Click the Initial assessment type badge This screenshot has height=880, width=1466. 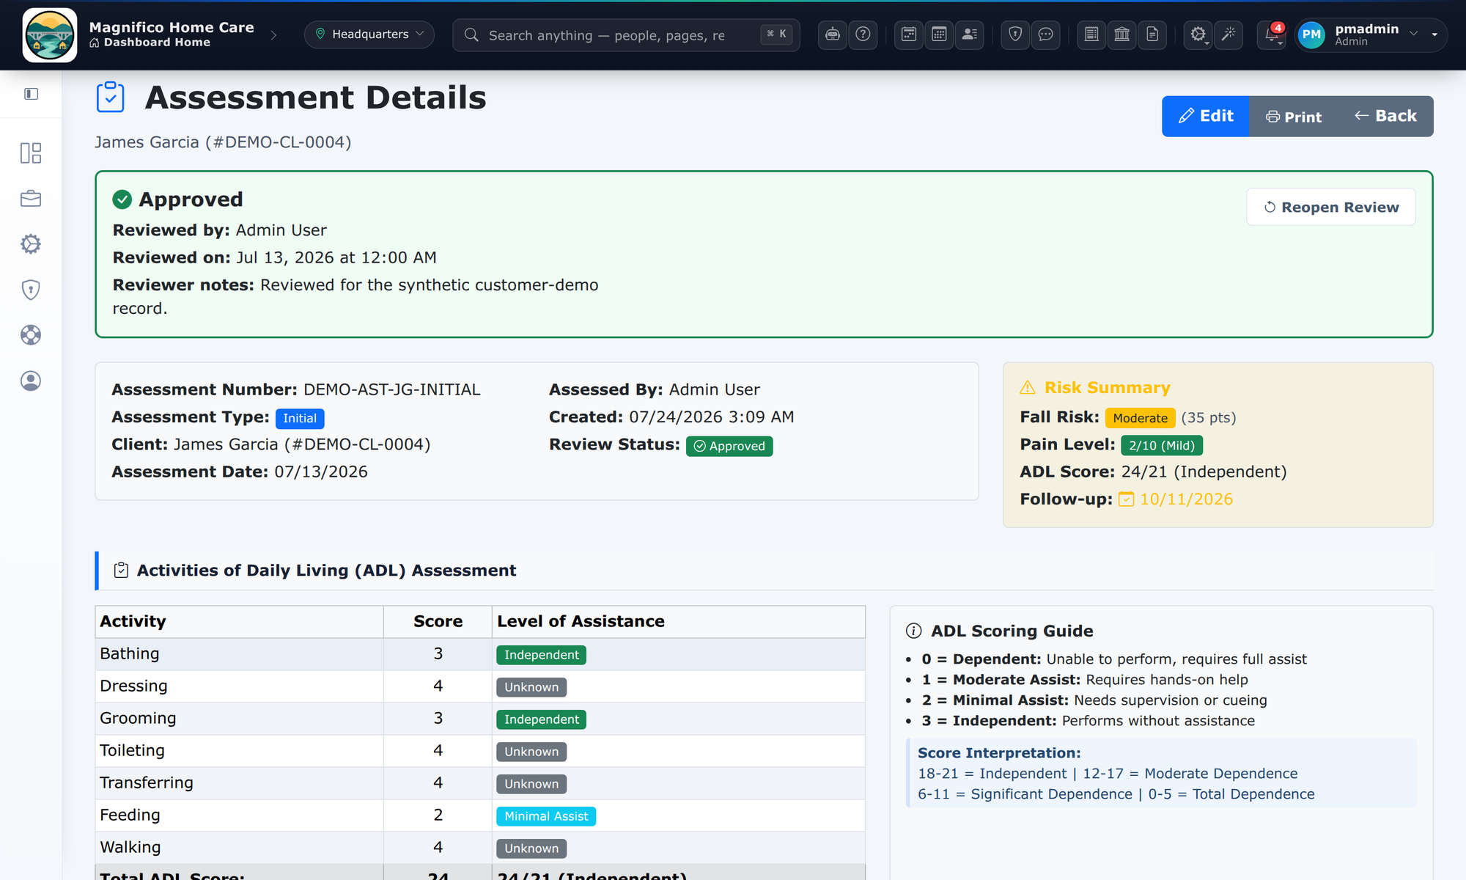click(x=300, y=418)
